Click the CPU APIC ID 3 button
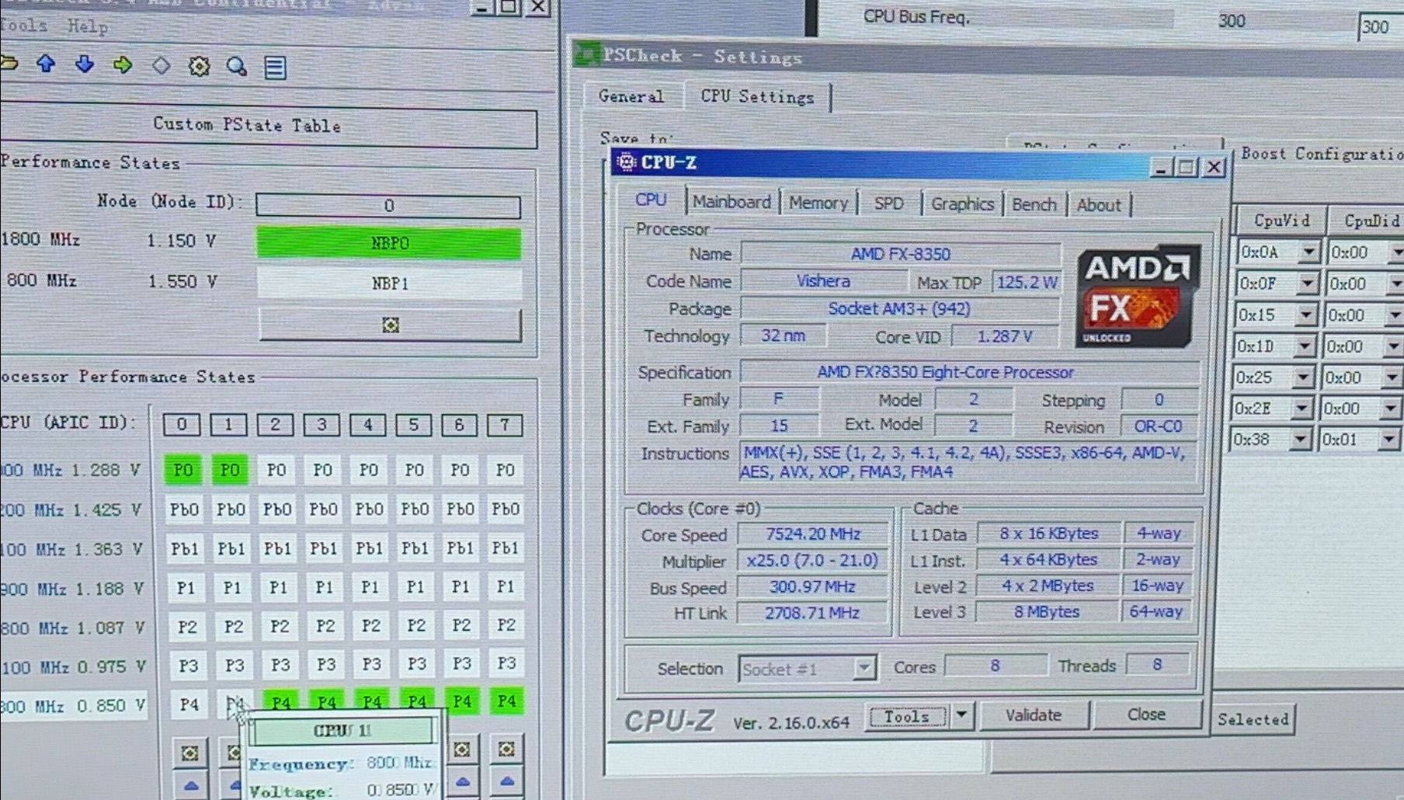 click(x=321, y=425)
